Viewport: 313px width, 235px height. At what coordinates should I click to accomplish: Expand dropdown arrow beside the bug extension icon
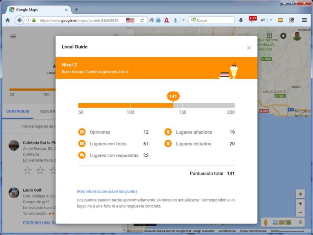coord(271,20)
